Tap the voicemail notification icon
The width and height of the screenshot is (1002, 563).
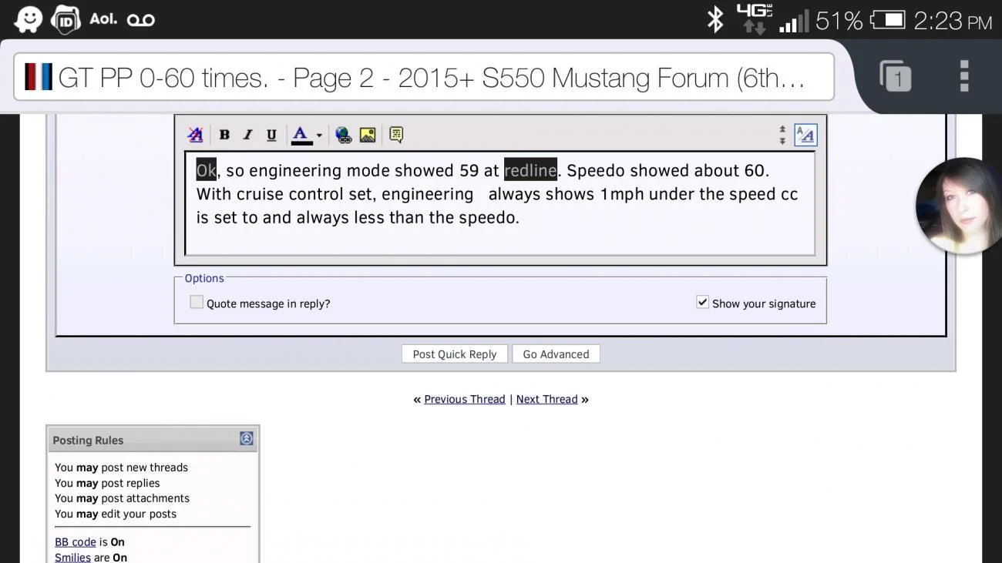click(x=141, y=21)
